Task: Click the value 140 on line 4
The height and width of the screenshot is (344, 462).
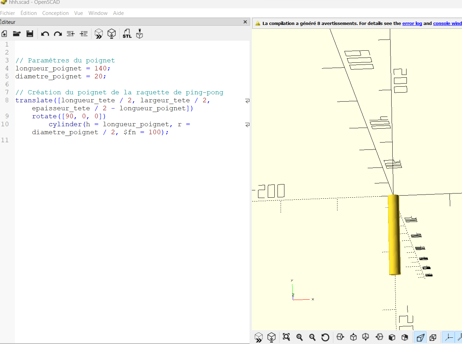Action: click(x=101, y=68)
